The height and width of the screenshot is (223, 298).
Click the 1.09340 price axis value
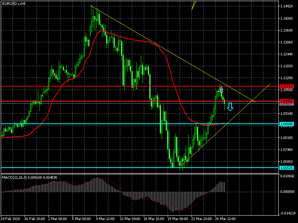(x=286, y=114)
